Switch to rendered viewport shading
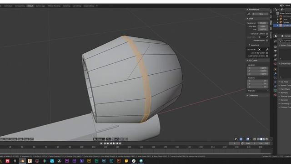This screenshot has width=291, height=164. pyautogui.click(x=267, y=139)
